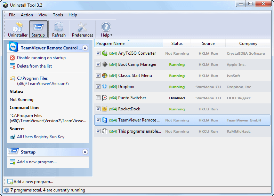This screenshot has width=274, height=196.
Task: Open the Action menu
Action: (27, 15)
